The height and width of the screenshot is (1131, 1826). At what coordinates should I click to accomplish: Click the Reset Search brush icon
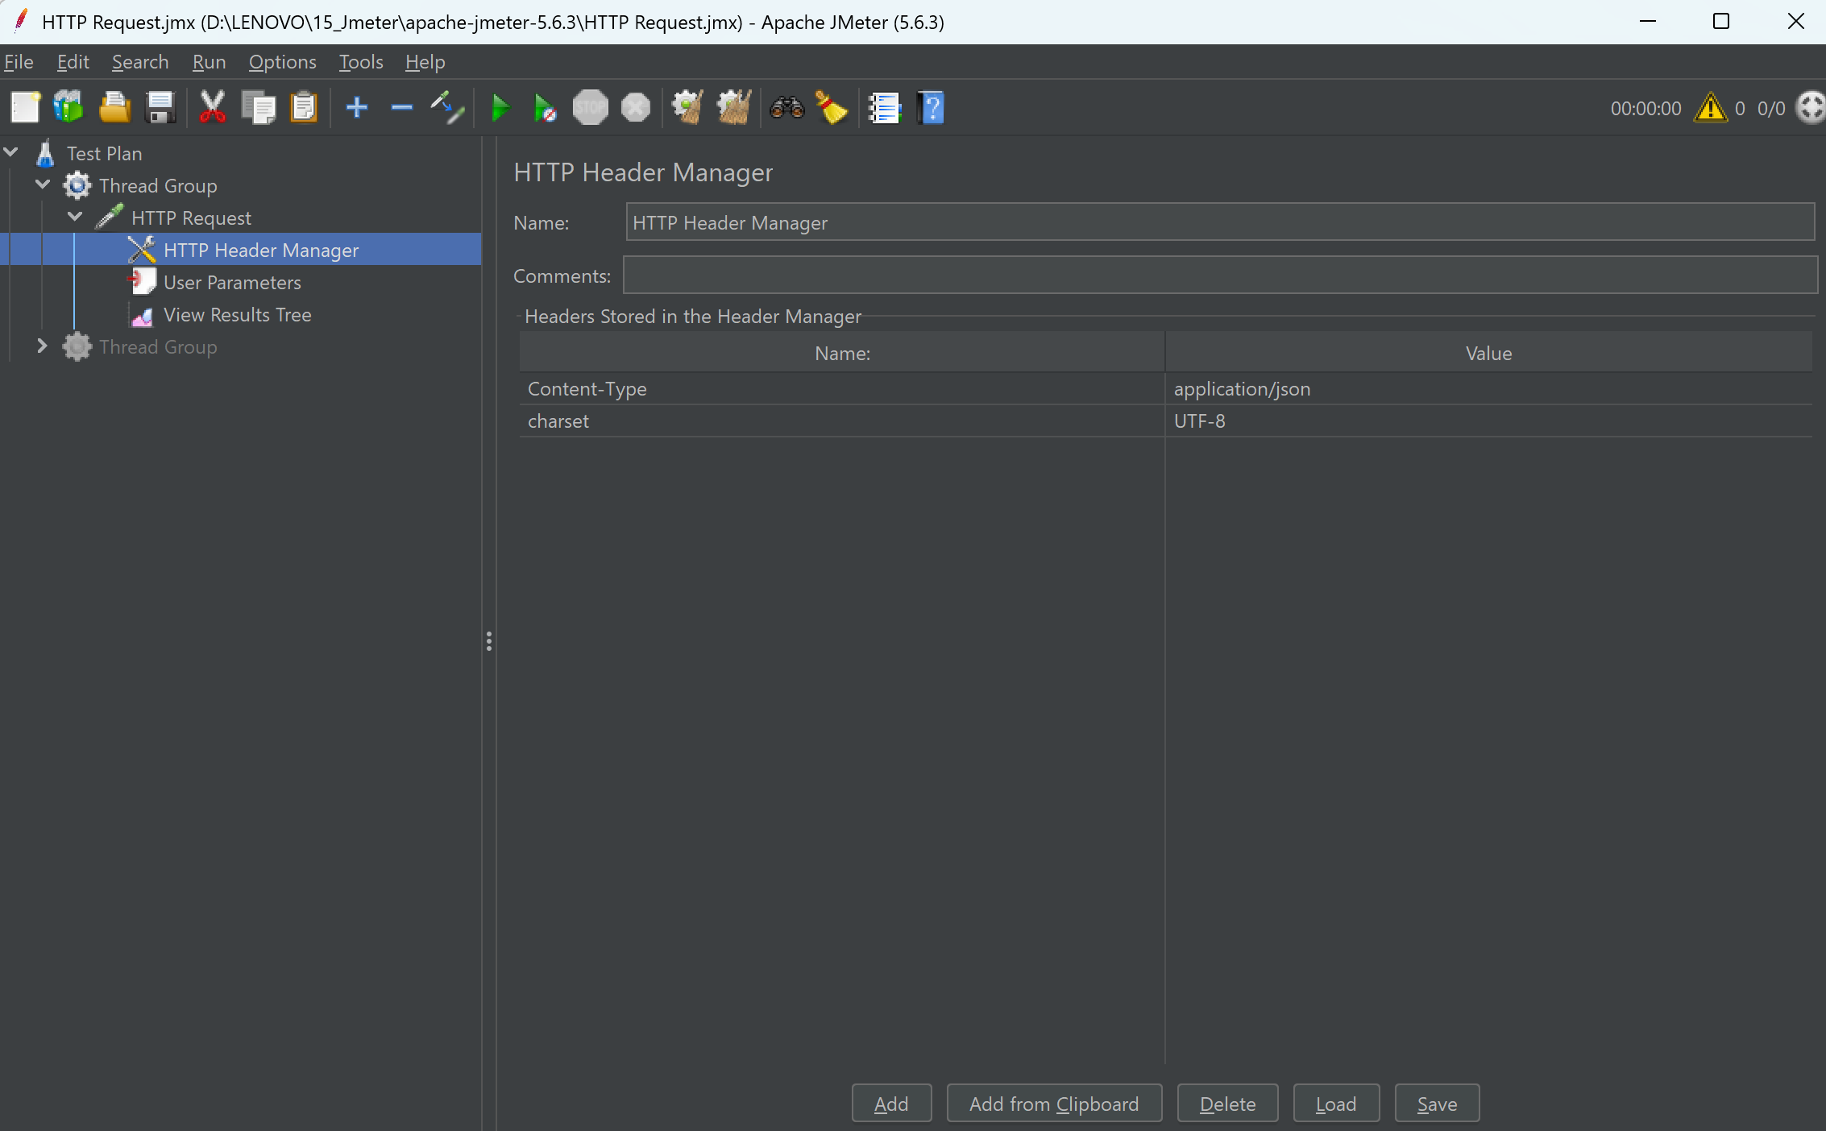(832, 107)
